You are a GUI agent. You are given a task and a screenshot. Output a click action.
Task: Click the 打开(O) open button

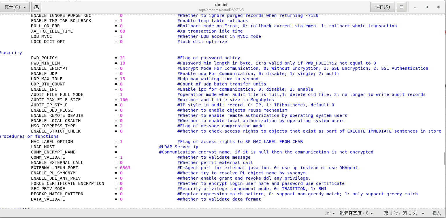point(12,7)
